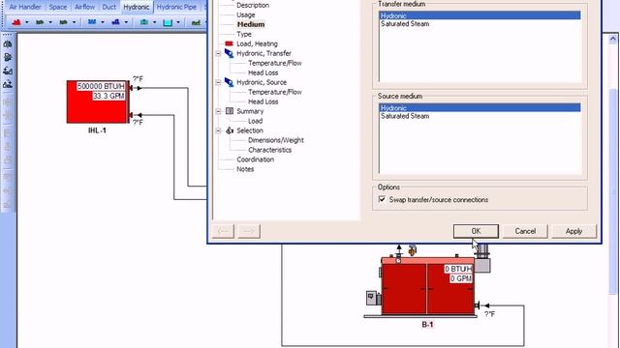Open dropdown arrow beside the cyan tank icon
This screenshot has width=620, height=348.
pos(178,23)
